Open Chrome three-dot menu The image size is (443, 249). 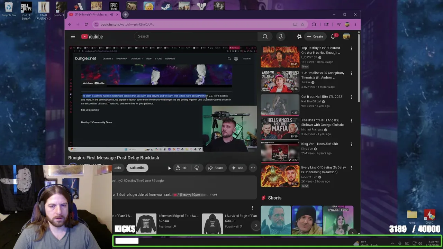coord(355,24)
